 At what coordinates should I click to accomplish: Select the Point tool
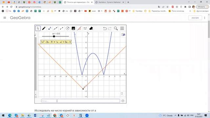click(x=50, y=29)
